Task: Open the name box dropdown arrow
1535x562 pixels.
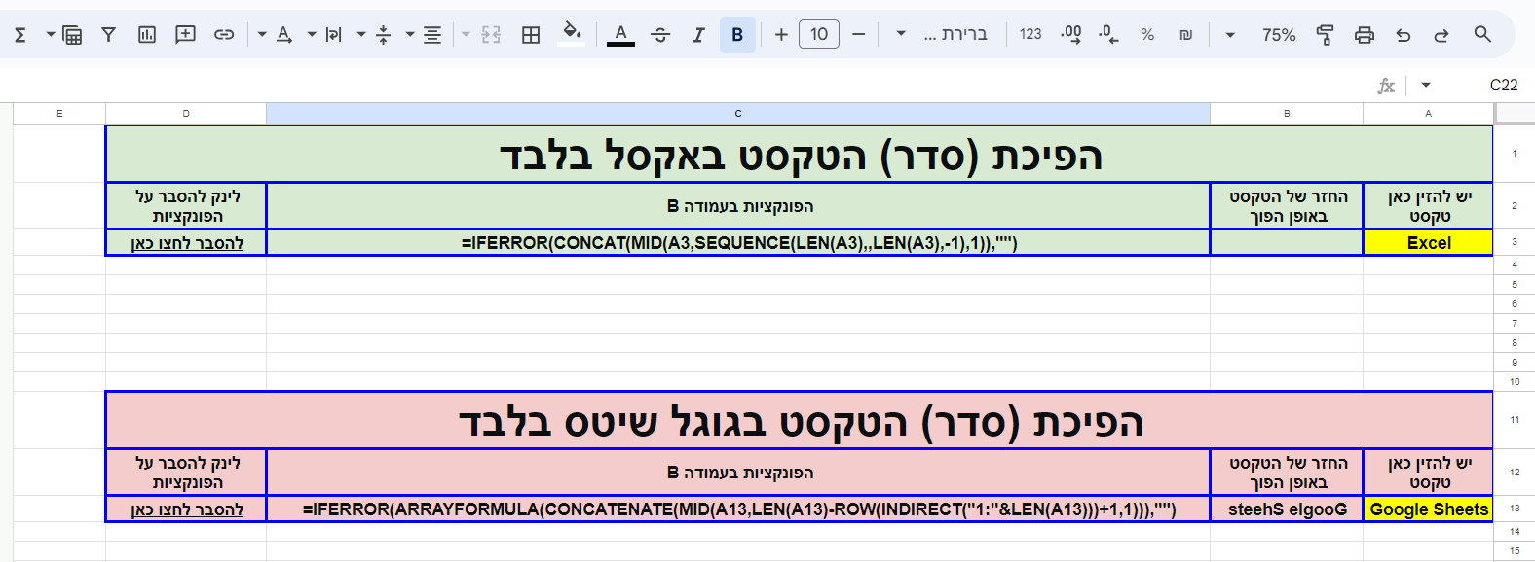Action: pyautogui.click(x=1426, y=86)
